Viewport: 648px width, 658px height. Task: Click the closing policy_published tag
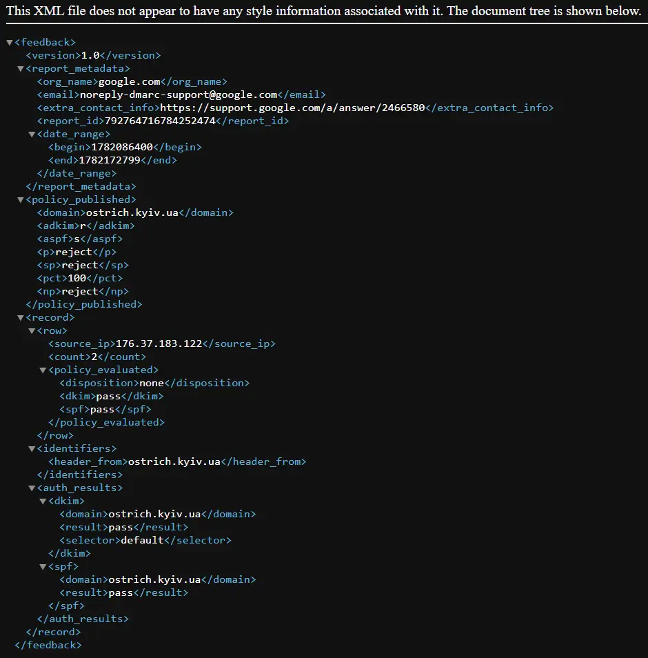pos(84,304)
